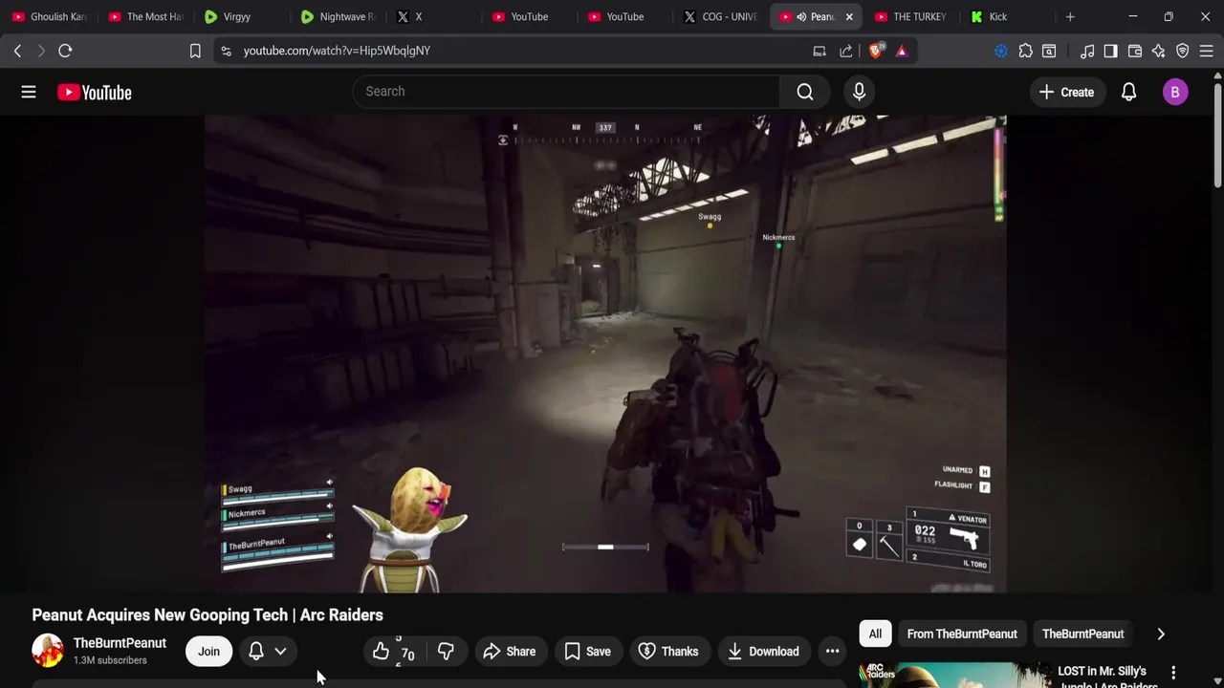Open TheBurntPeanut channel name link

[x=120, y=643]
